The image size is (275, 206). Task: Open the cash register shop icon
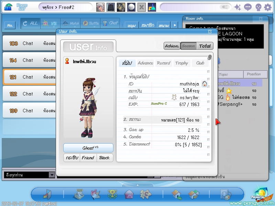(78, 194)
